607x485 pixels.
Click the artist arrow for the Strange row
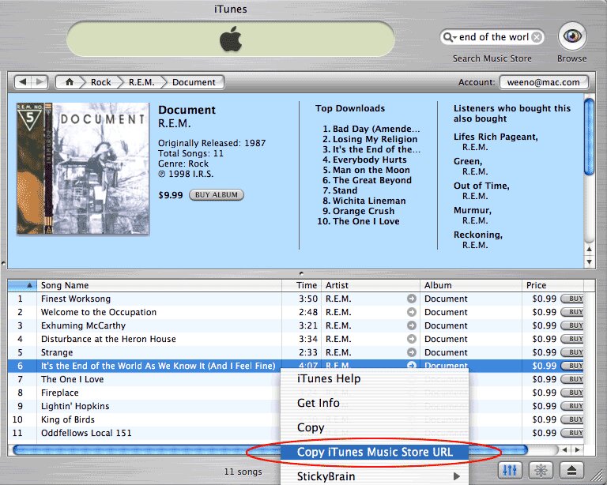pyautogui.click(x=412, y=352)
